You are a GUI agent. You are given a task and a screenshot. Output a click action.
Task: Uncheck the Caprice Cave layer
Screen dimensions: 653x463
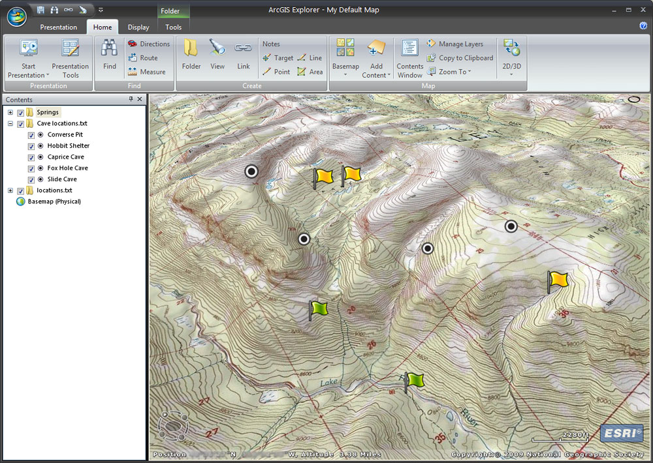(x=31, y=158)
